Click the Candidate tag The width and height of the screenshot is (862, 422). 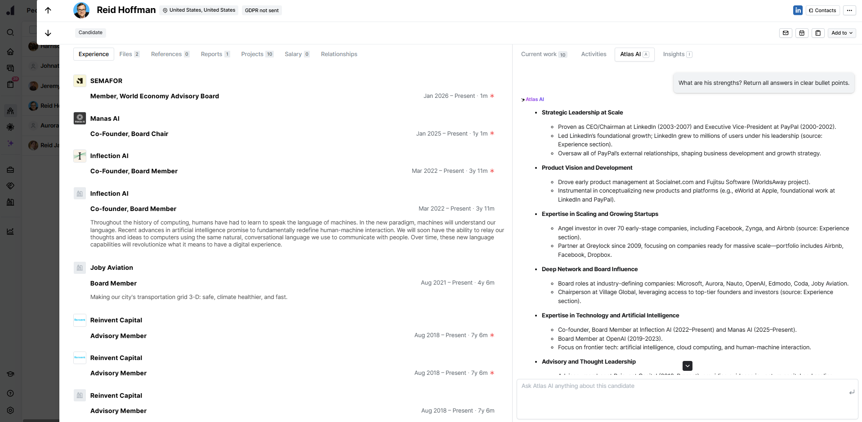(x=90, y=32)
